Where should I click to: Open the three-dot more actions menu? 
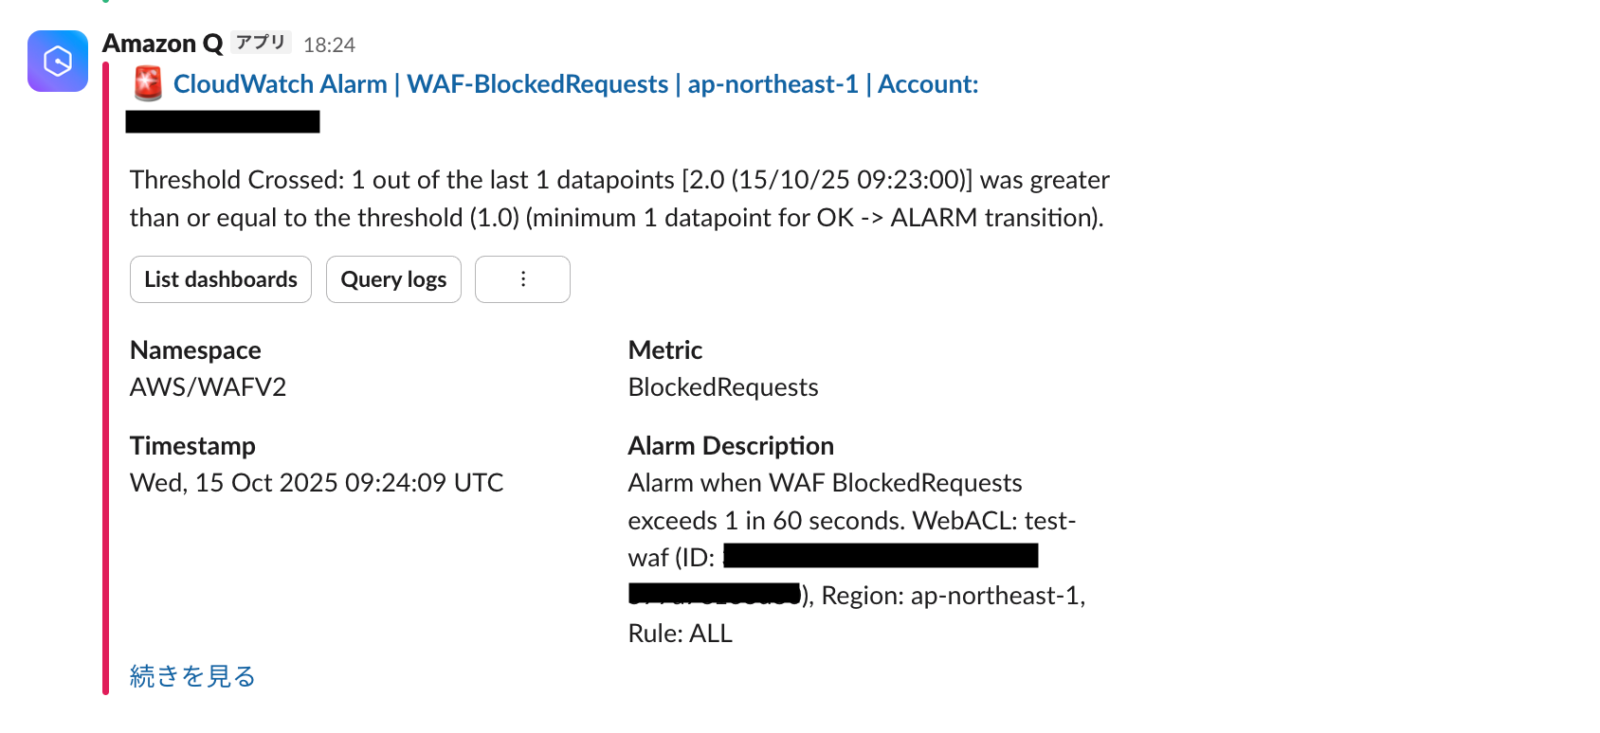[x=522, y=279]
